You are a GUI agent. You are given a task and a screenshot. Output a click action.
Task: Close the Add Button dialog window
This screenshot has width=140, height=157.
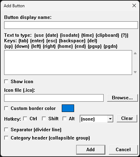[x=134, y=5]
